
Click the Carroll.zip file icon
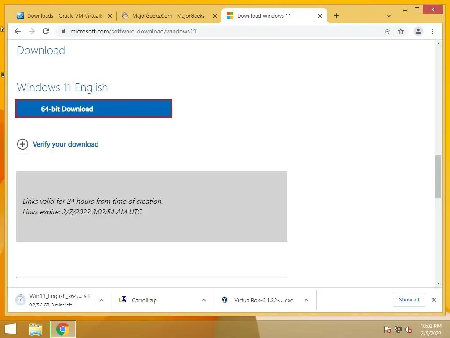coord(123,300)
